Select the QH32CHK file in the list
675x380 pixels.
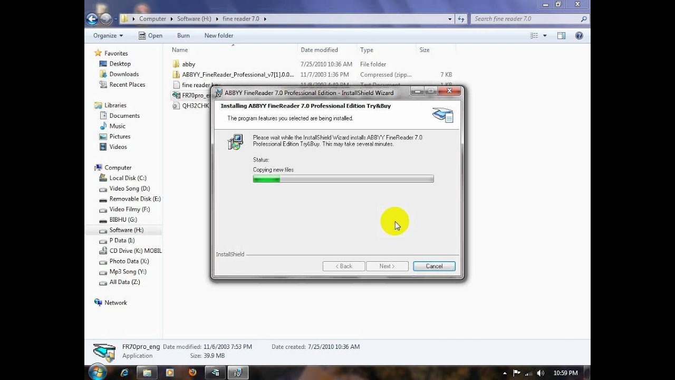191,106
